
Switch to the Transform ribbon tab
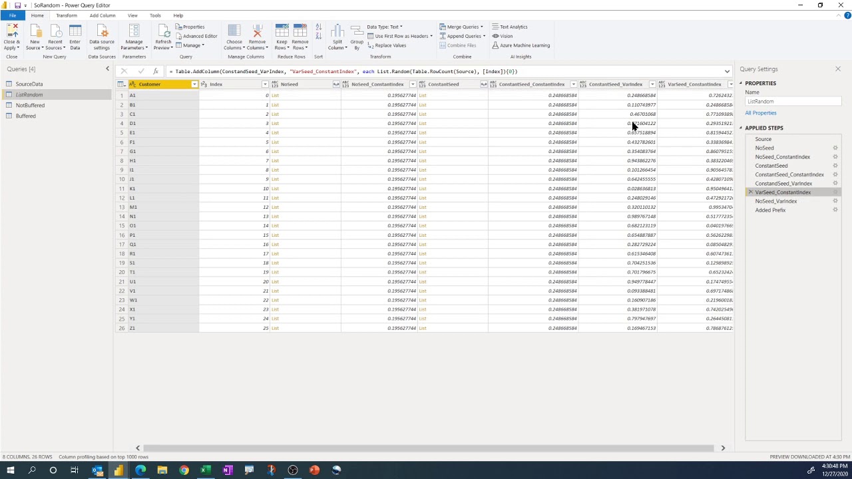point(67,15)
